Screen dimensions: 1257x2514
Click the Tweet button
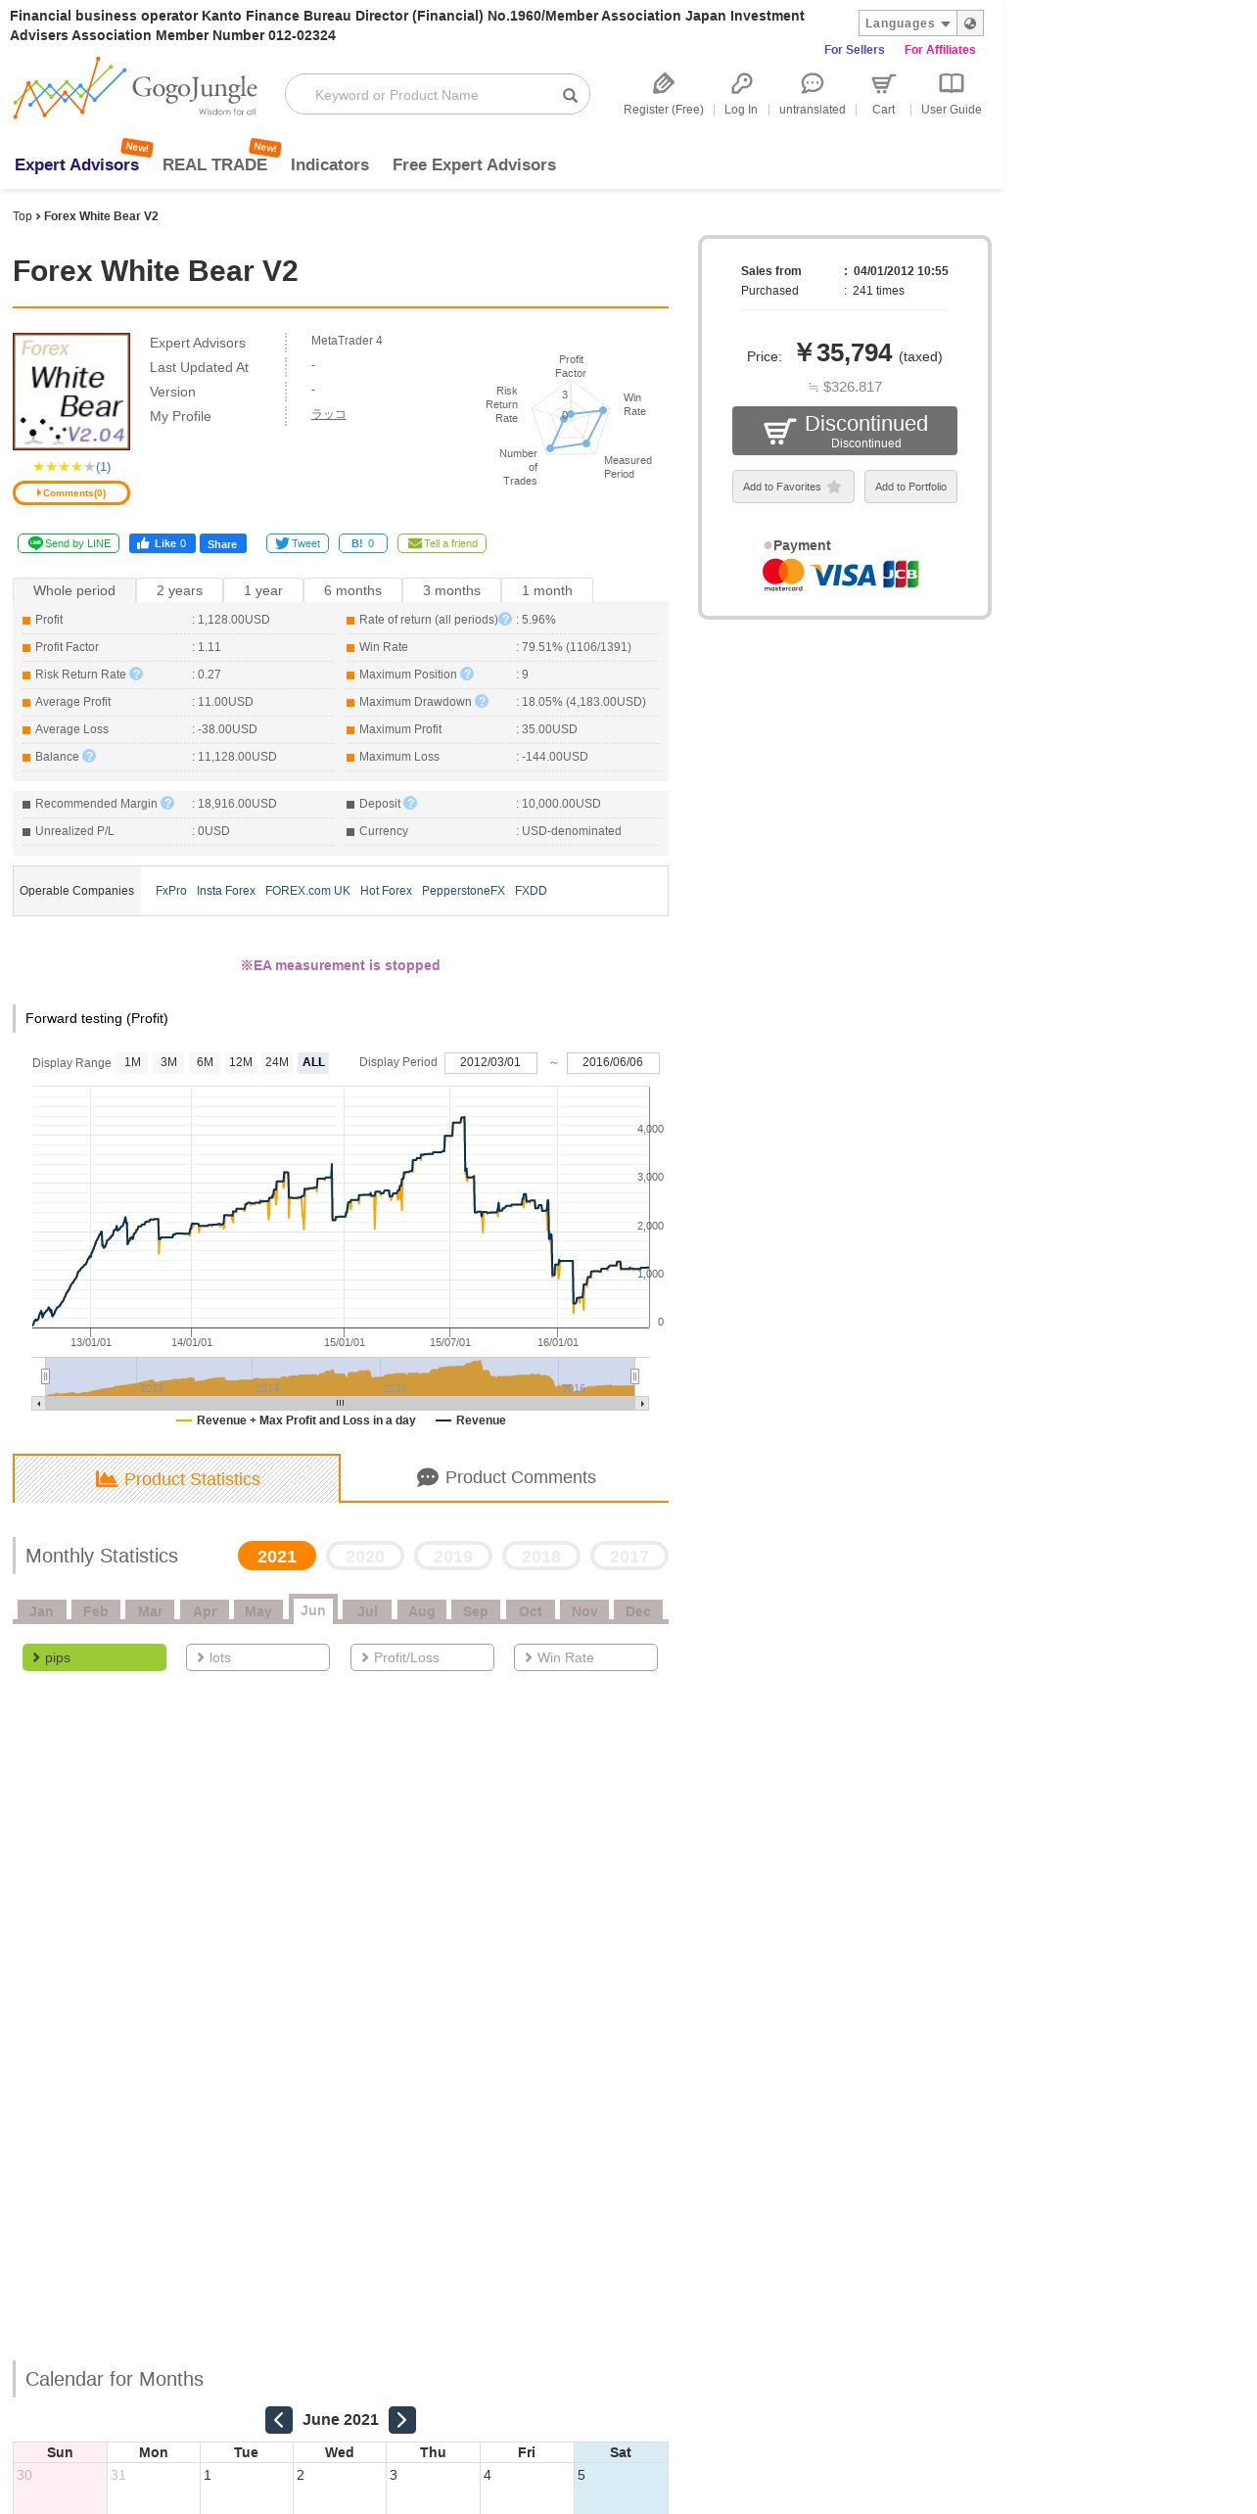tap(298, 543)
